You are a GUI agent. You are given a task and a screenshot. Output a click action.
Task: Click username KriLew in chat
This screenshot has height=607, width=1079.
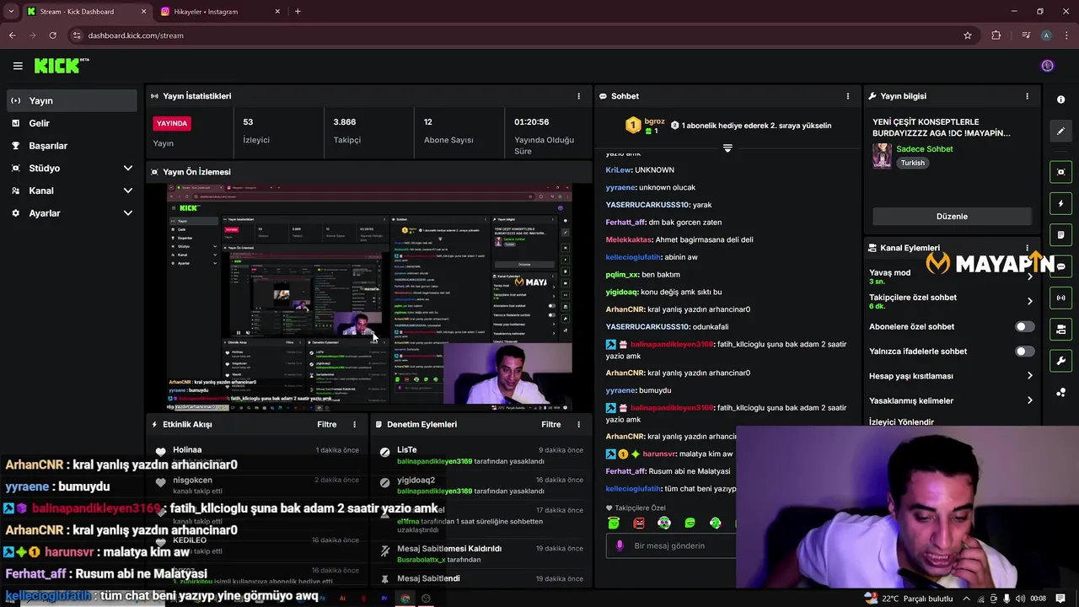point(617,169)
